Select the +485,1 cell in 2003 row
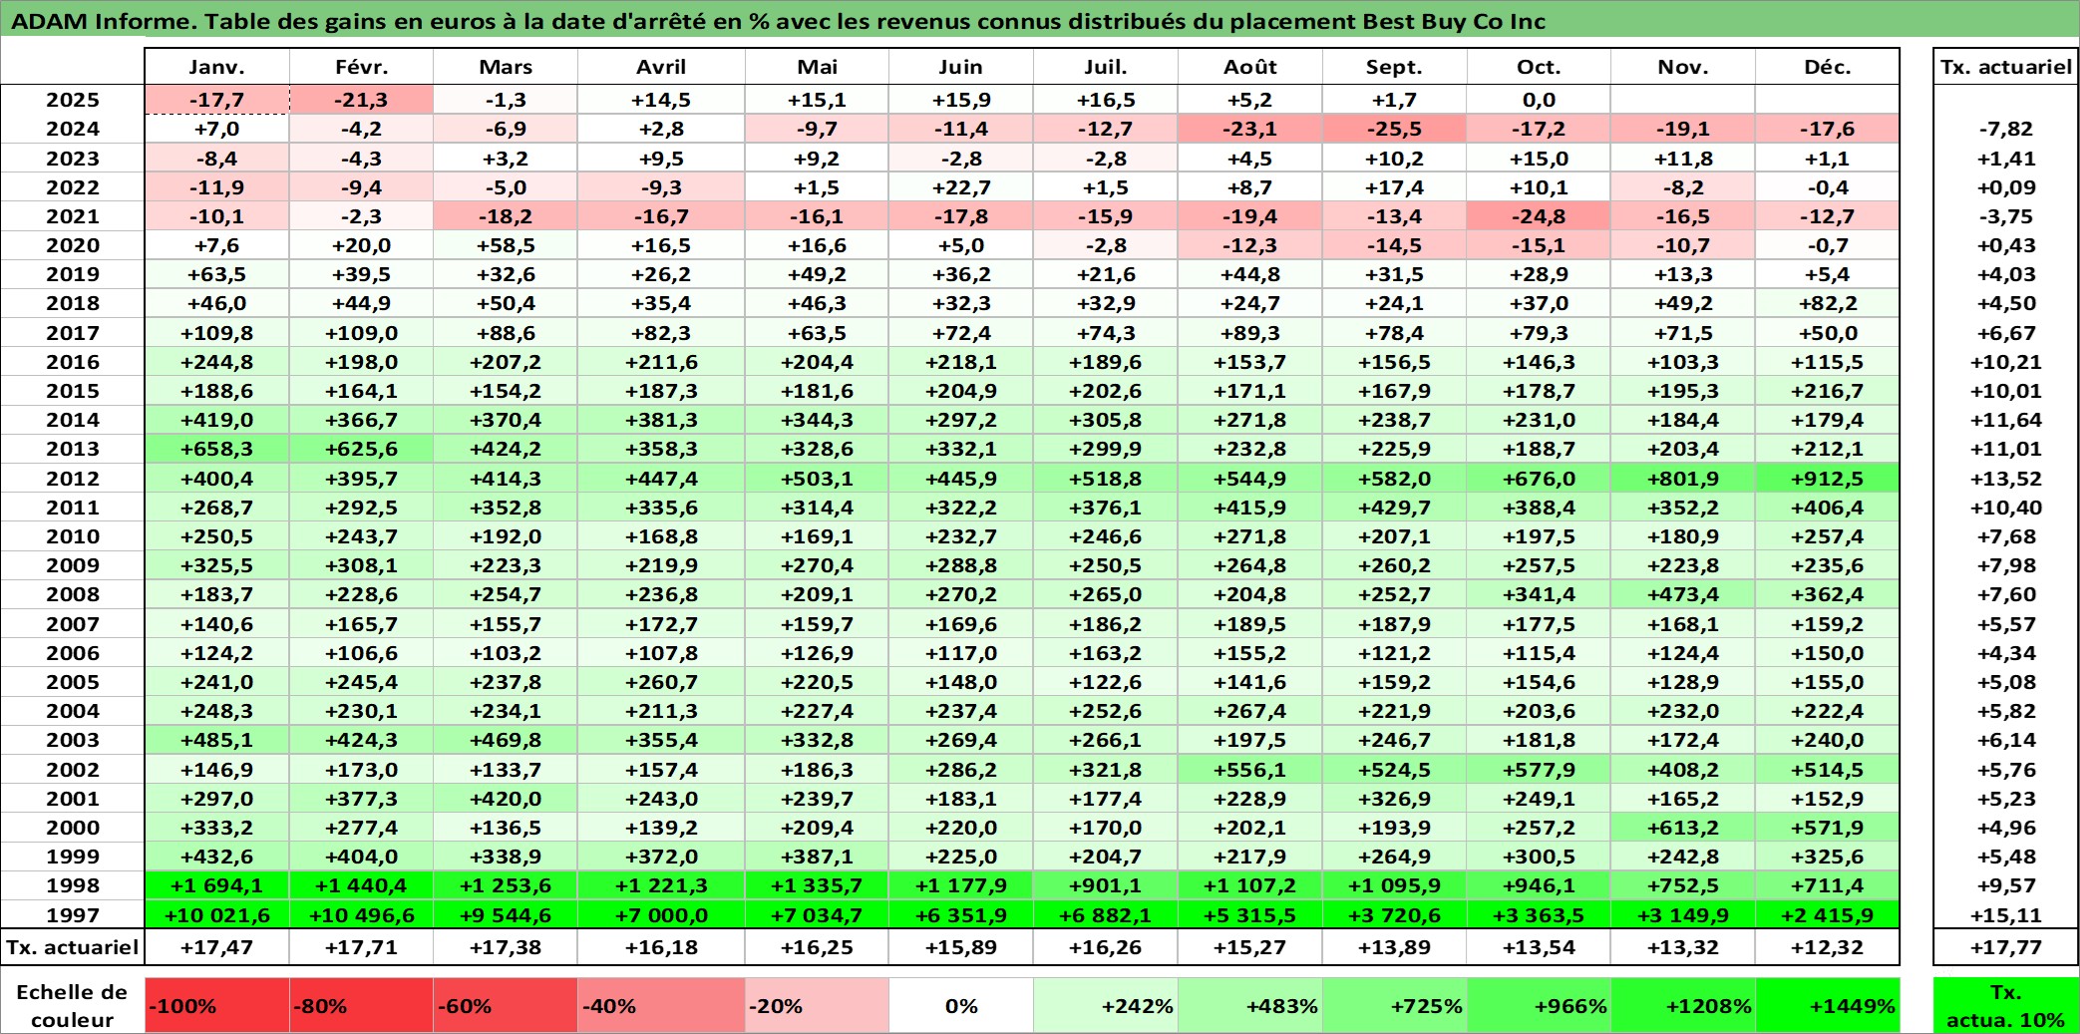 pos(217,740)
